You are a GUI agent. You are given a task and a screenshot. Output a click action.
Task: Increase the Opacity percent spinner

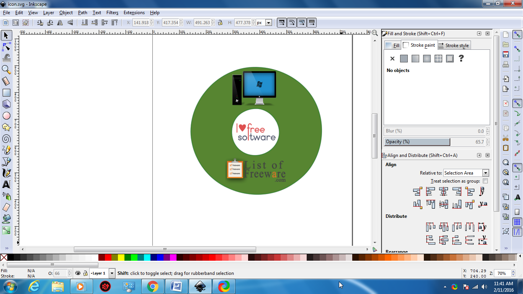click(x=487, y=140)
